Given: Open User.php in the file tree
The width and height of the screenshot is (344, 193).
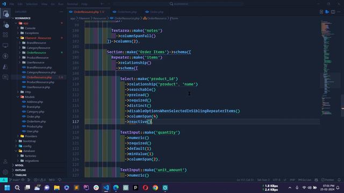Looking at the screenshot, I should click(x=32, y=131).
